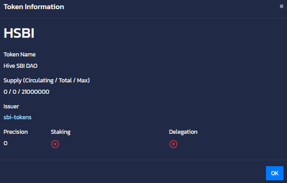Click the red Staking disabled icon
The image size is (287, 183).
(x=55, y=144)
